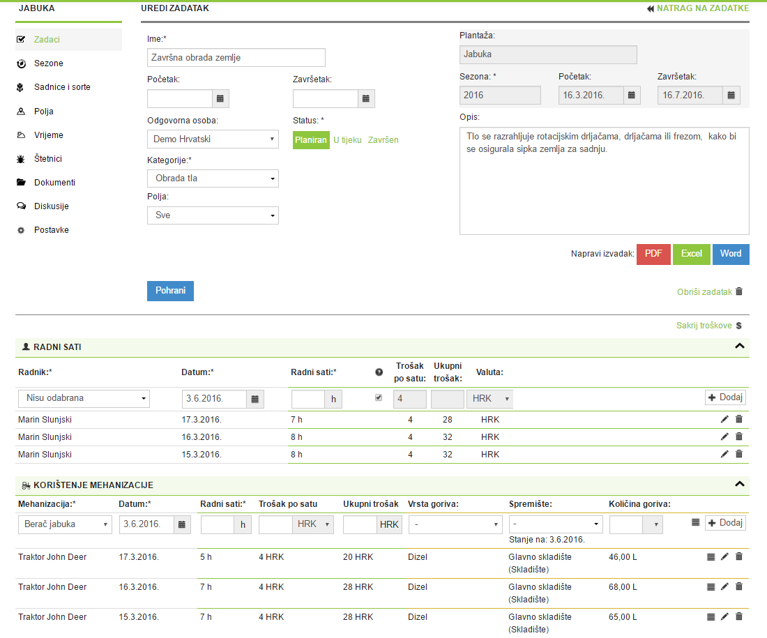Image resolution: width=767 pixels, height=638 pixels.
Task: Edit Marin Slunjski 17.3.2016. work hours entry
Action: coord(724,419)
